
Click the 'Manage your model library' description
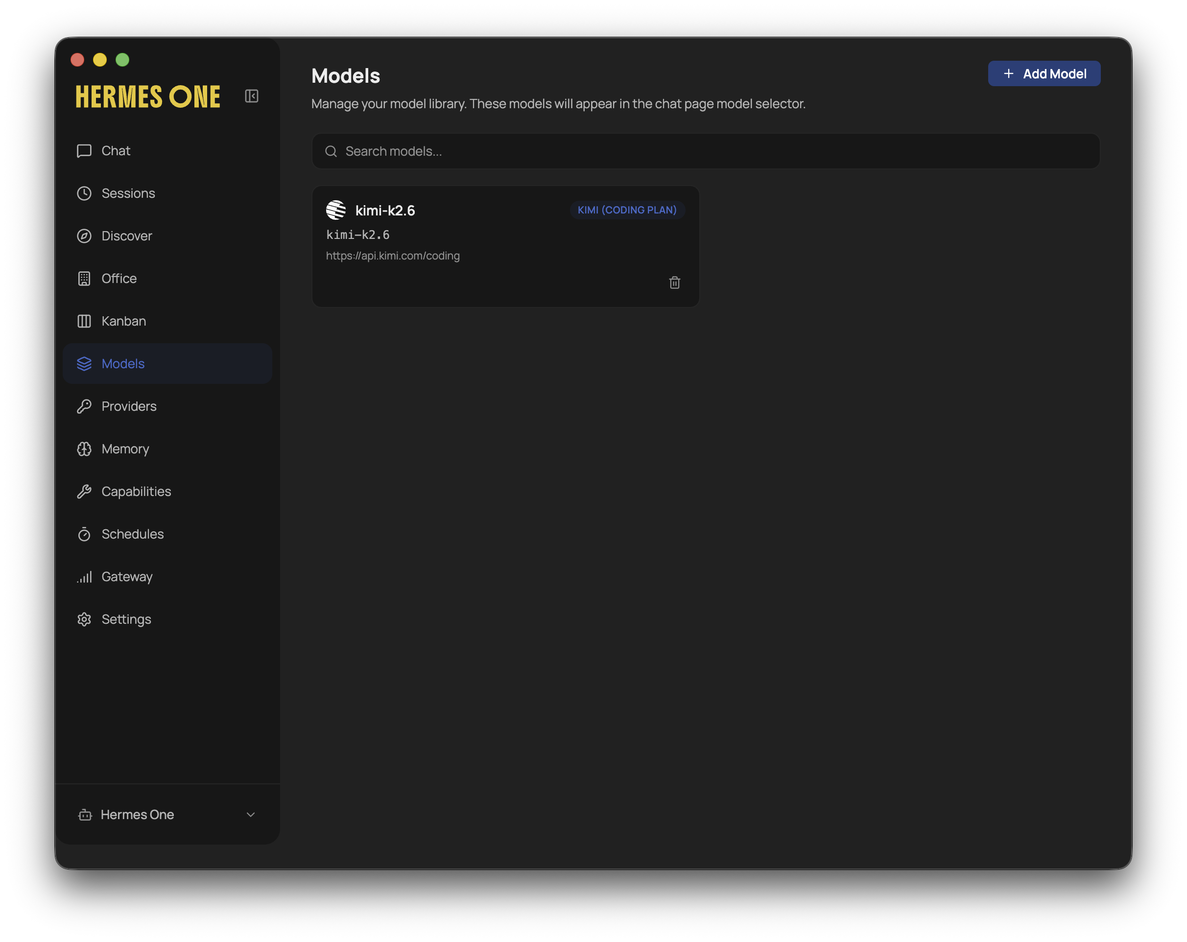(x=558, y=104)
